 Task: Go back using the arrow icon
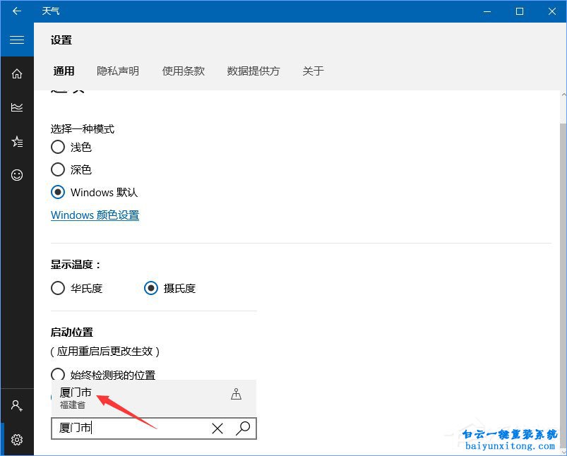(17, 11)
